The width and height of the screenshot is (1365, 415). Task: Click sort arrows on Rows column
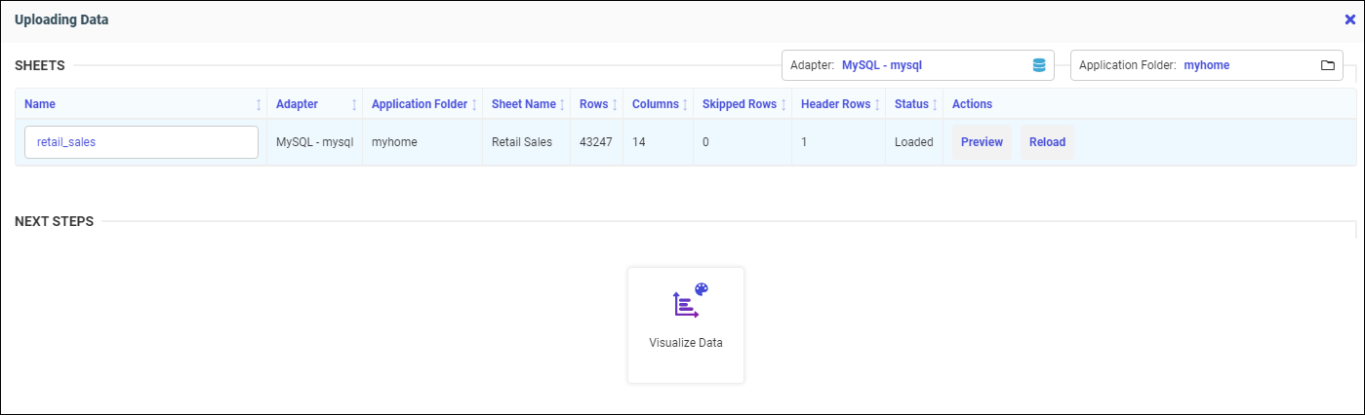615,104
